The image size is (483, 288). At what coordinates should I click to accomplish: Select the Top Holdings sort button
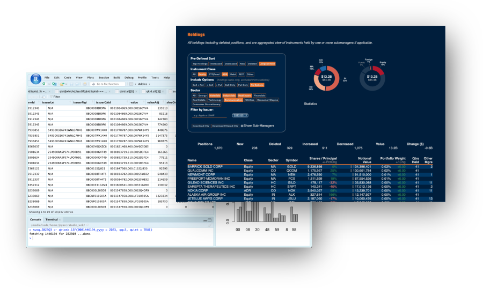(x=200, y=64)
